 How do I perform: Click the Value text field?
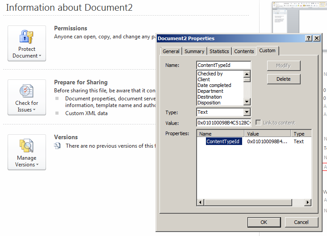tap(223, 123)
